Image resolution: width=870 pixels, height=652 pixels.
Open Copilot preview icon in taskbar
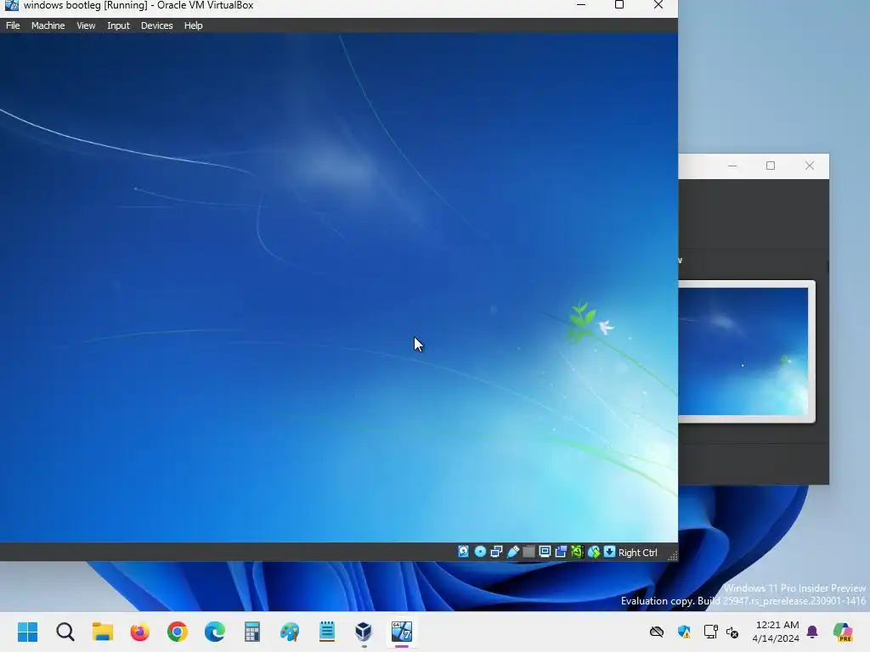[x=843, y=632]
